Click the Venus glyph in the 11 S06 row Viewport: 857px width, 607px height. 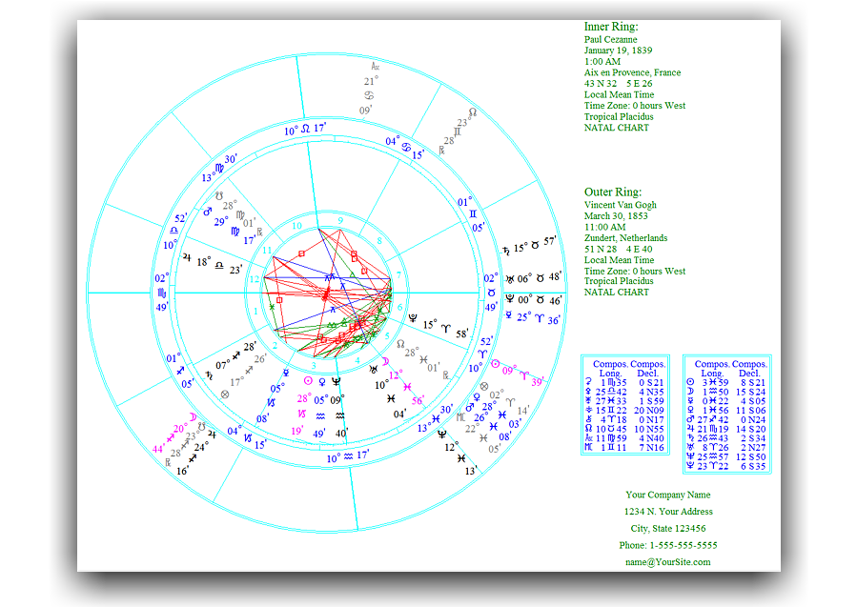pyautogui.click(x=690, y=410)
